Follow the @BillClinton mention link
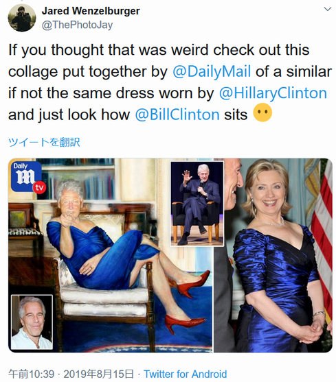This screenshot has width=336, height=382. click(177, 115)
